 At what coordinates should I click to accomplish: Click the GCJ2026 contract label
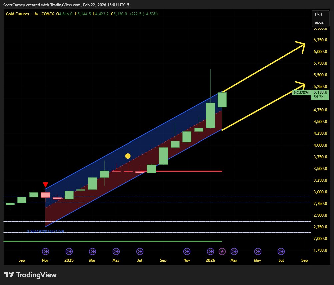pos(301,93)
